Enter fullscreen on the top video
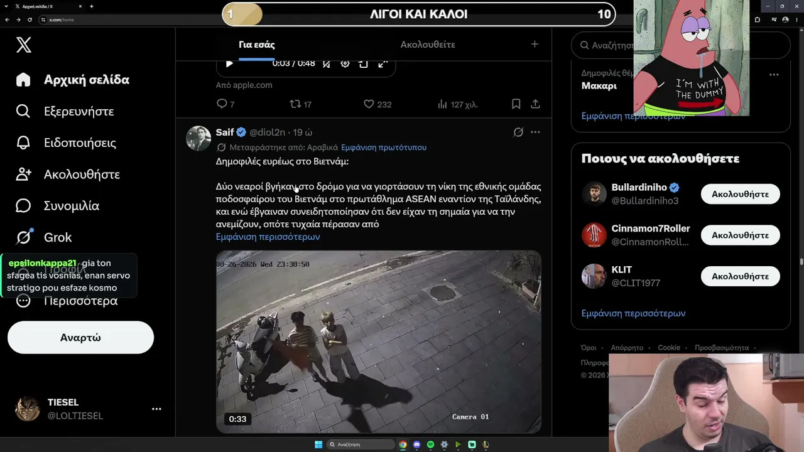This screenshot has width=804, height=452. tap(383, 63)
